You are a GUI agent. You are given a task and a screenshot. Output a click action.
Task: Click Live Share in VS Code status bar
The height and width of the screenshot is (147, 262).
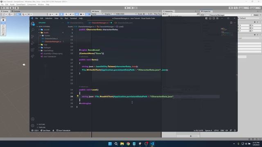pyautogui.click(x=45, y=131)
